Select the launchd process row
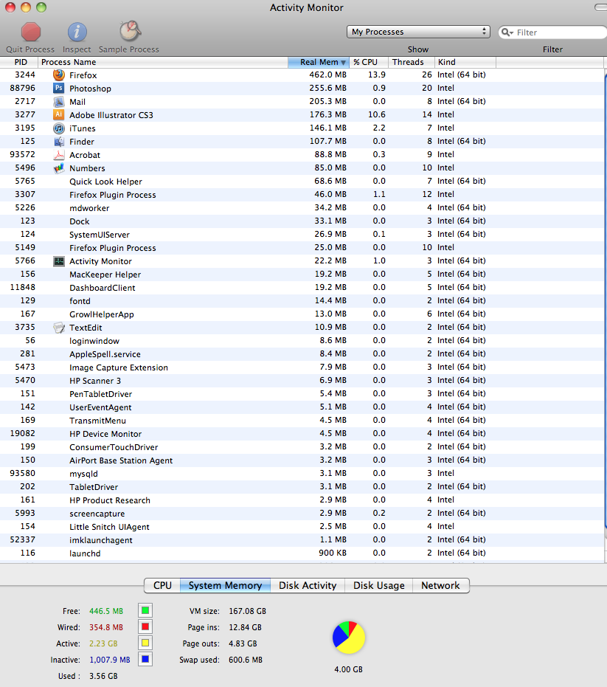Image resolution: width=607 pixels, height=687 pixels. [302, 553]
